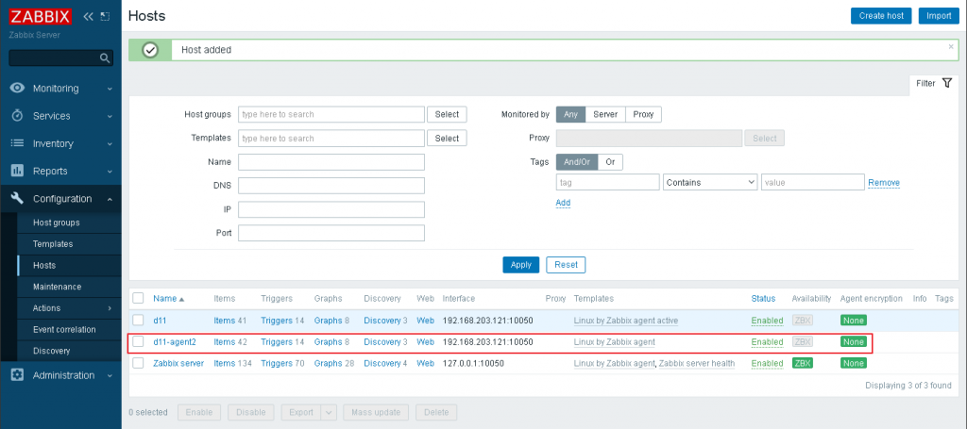Tick the checkbox for Zabbix server

coord(138,363)
